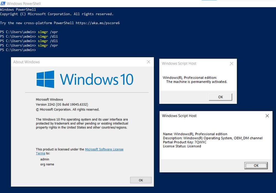
Task: Click the admin licensee name
Action: [45, 159]
